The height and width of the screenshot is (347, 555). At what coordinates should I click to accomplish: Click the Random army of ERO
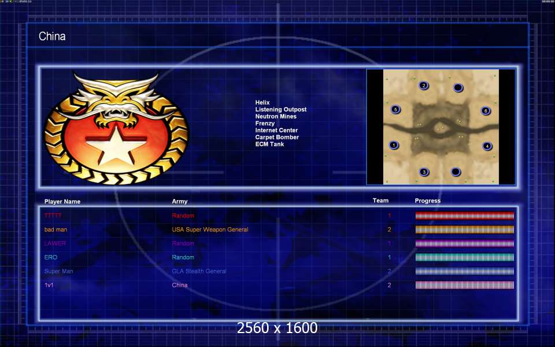[183, 257]
